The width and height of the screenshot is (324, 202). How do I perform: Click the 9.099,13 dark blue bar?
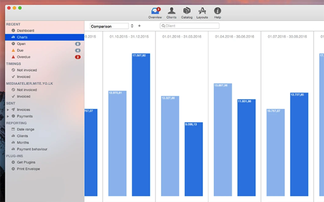[x=194, y=159]
